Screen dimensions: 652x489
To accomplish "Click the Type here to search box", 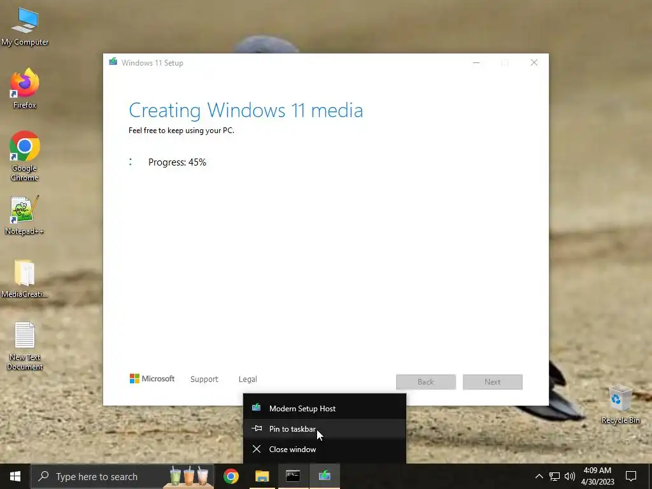I will [122, 476].
